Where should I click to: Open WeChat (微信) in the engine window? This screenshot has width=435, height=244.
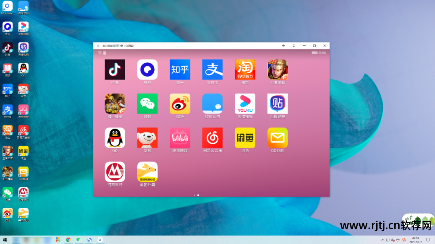click(x=147, y=104)
